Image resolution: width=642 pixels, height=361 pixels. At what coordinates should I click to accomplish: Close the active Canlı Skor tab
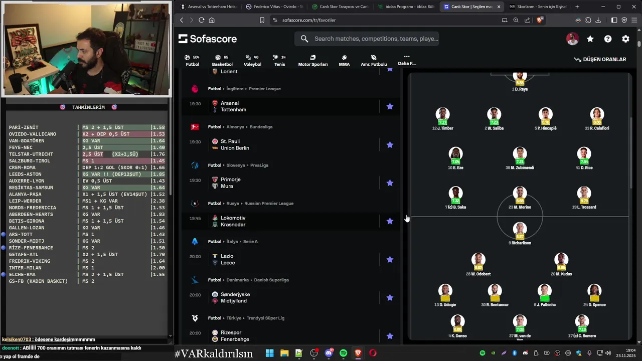499,7
